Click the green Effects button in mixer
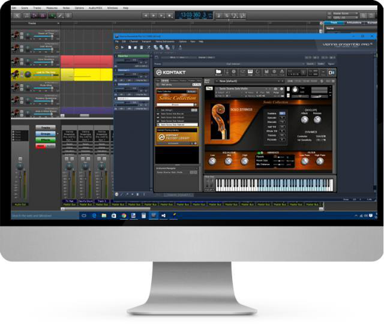Screen dimensions: 384x324 (46, 140)
